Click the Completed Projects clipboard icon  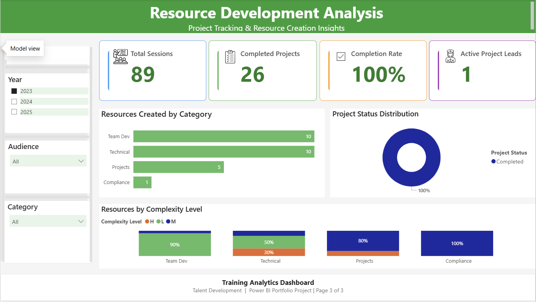tap(230, 56)
